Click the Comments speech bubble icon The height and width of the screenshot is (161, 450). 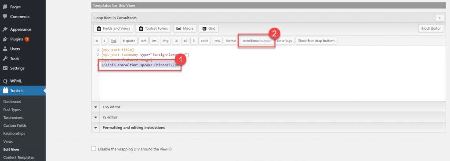(5, 17)
